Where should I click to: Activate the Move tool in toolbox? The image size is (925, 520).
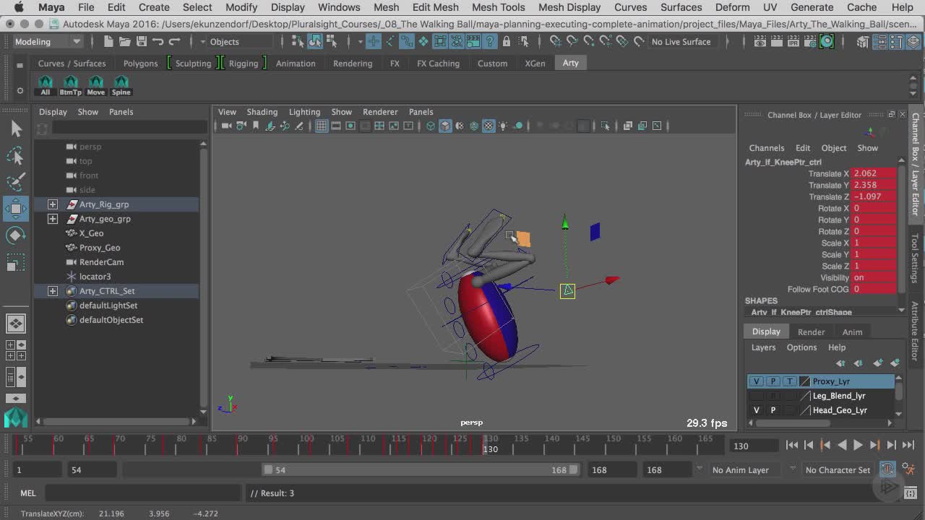16,209
